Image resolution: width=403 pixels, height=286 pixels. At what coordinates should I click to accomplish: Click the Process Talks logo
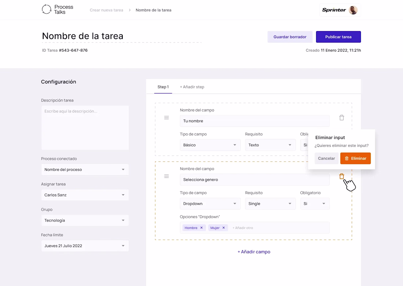point(58,10)
